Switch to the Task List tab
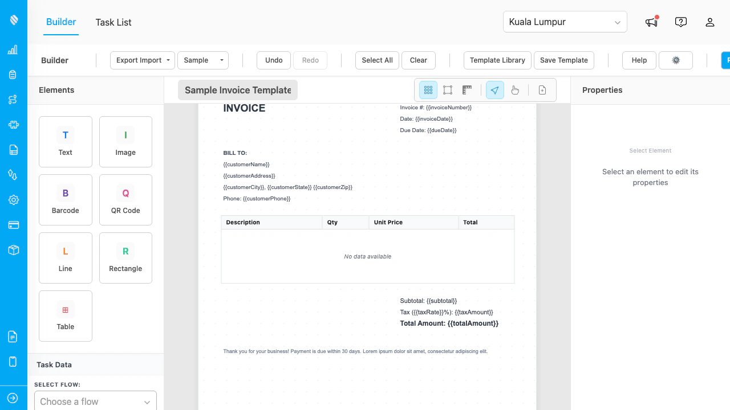 pos(113,22)
